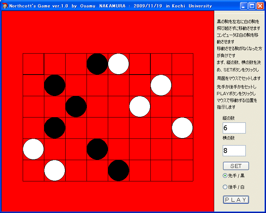Choose the black piece in the fourth row
Image resolution: width=266 pixels, height=213 pixels.
55,128
